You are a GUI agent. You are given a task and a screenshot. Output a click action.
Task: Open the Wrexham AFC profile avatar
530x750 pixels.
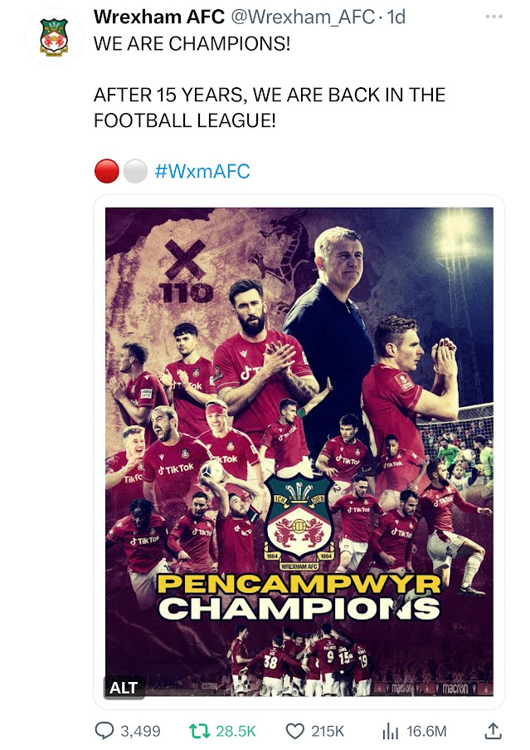[x=54, y=37]
